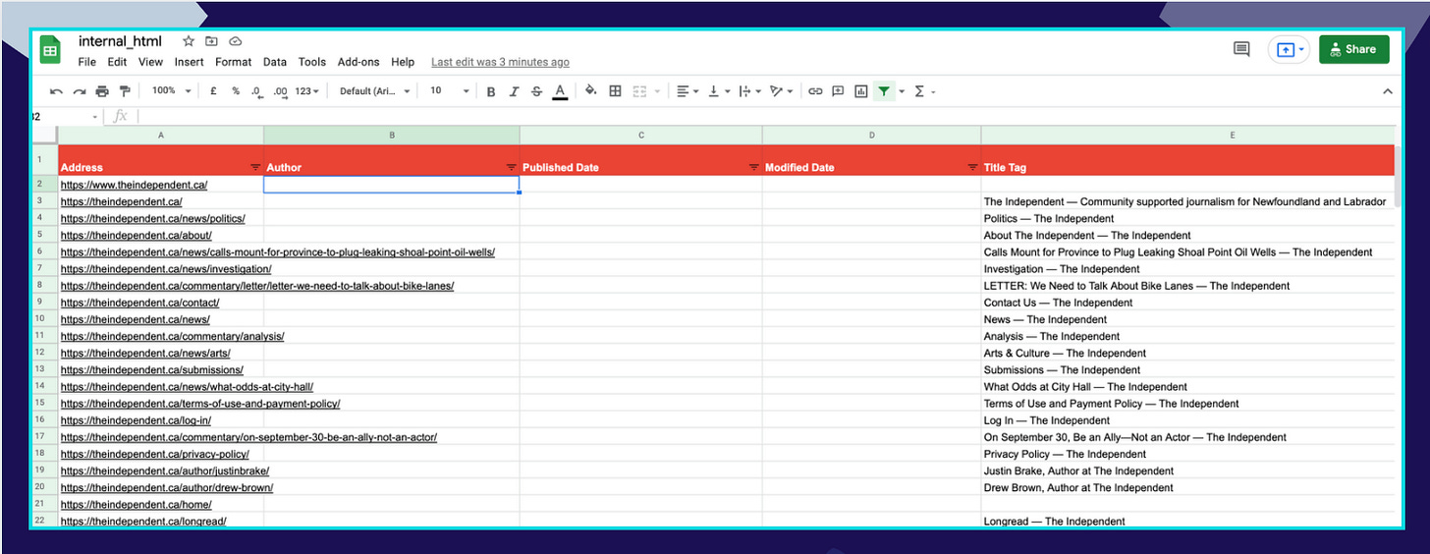The width and height of the screenshot is (1430, 554).
Task: Format as percent icon
Action: pos(236,90)
